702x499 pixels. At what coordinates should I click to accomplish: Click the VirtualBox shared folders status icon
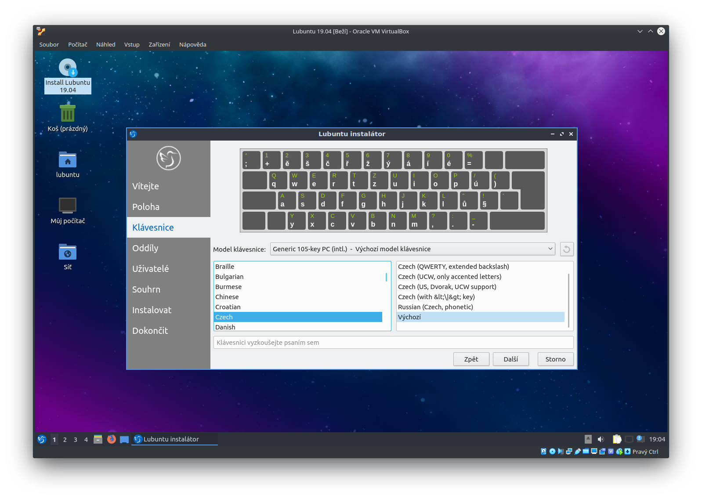(x=586, y=451)
